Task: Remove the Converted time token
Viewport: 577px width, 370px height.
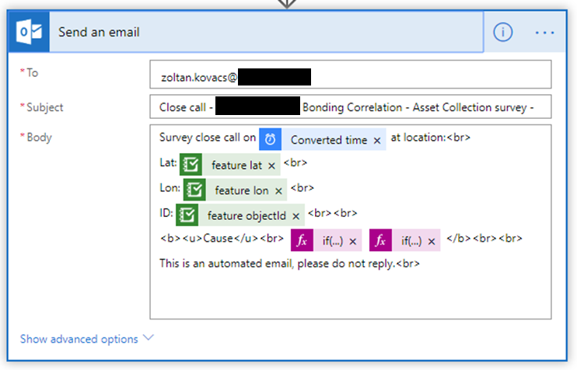Action: [x=377, y=141]
